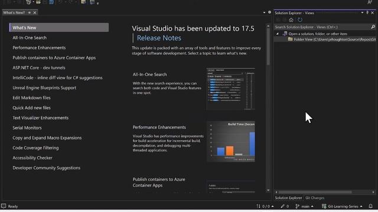The image size is (378, 212).
Task: Click the live share icon at top right
Action: coord(370,2)
